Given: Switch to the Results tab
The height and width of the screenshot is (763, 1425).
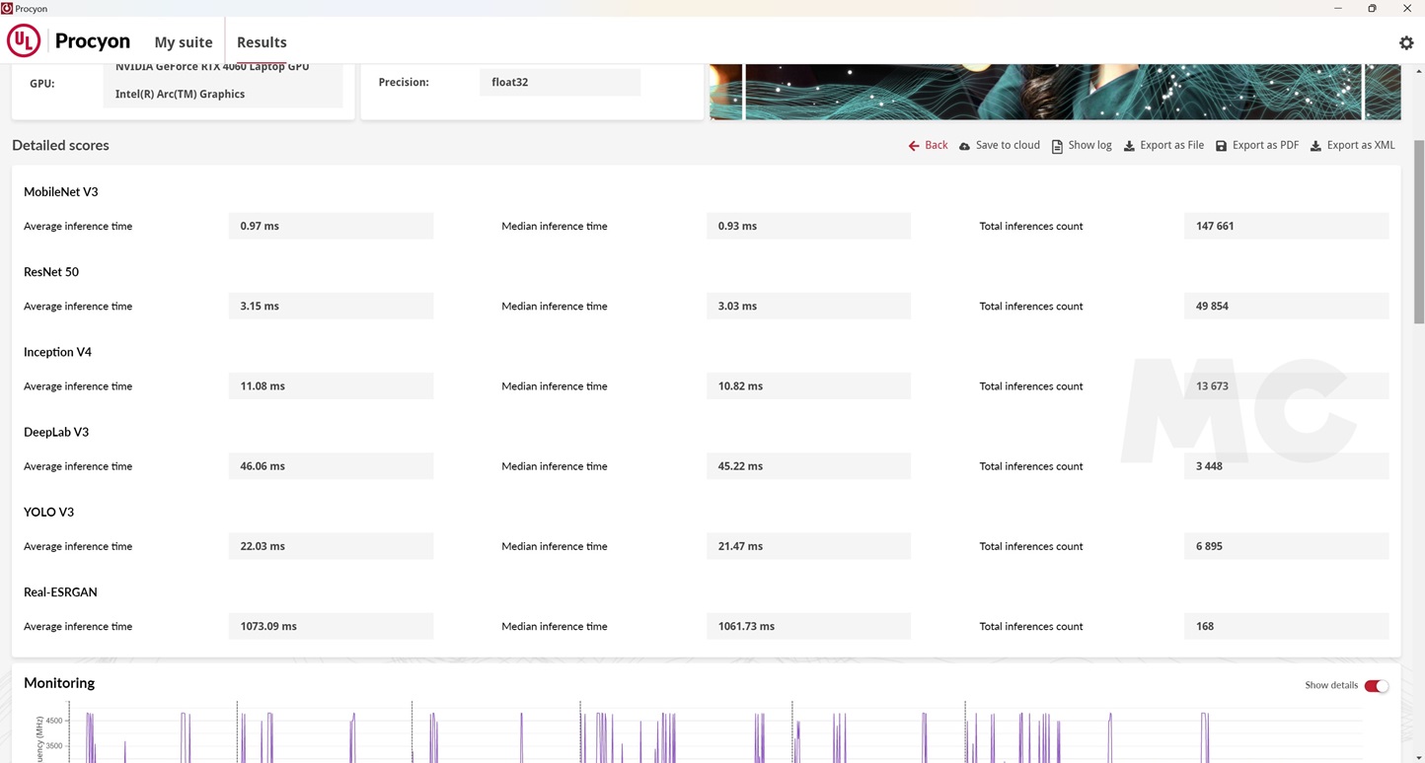Looking at the screenshot, I should [262, 42].
